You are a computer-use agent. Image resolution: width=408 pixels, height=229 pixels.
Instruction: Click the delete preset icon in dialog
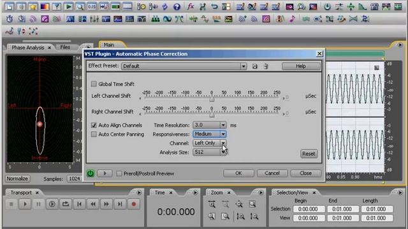coord(266,66)
